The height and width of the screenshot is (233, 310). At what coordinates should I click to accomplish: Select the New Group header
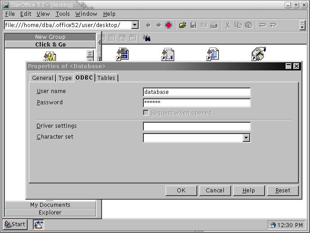pos(50,37)
